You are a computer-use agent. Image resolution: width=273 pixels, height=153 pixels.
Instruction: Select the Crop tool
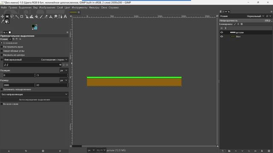click(x=22, y=17)
